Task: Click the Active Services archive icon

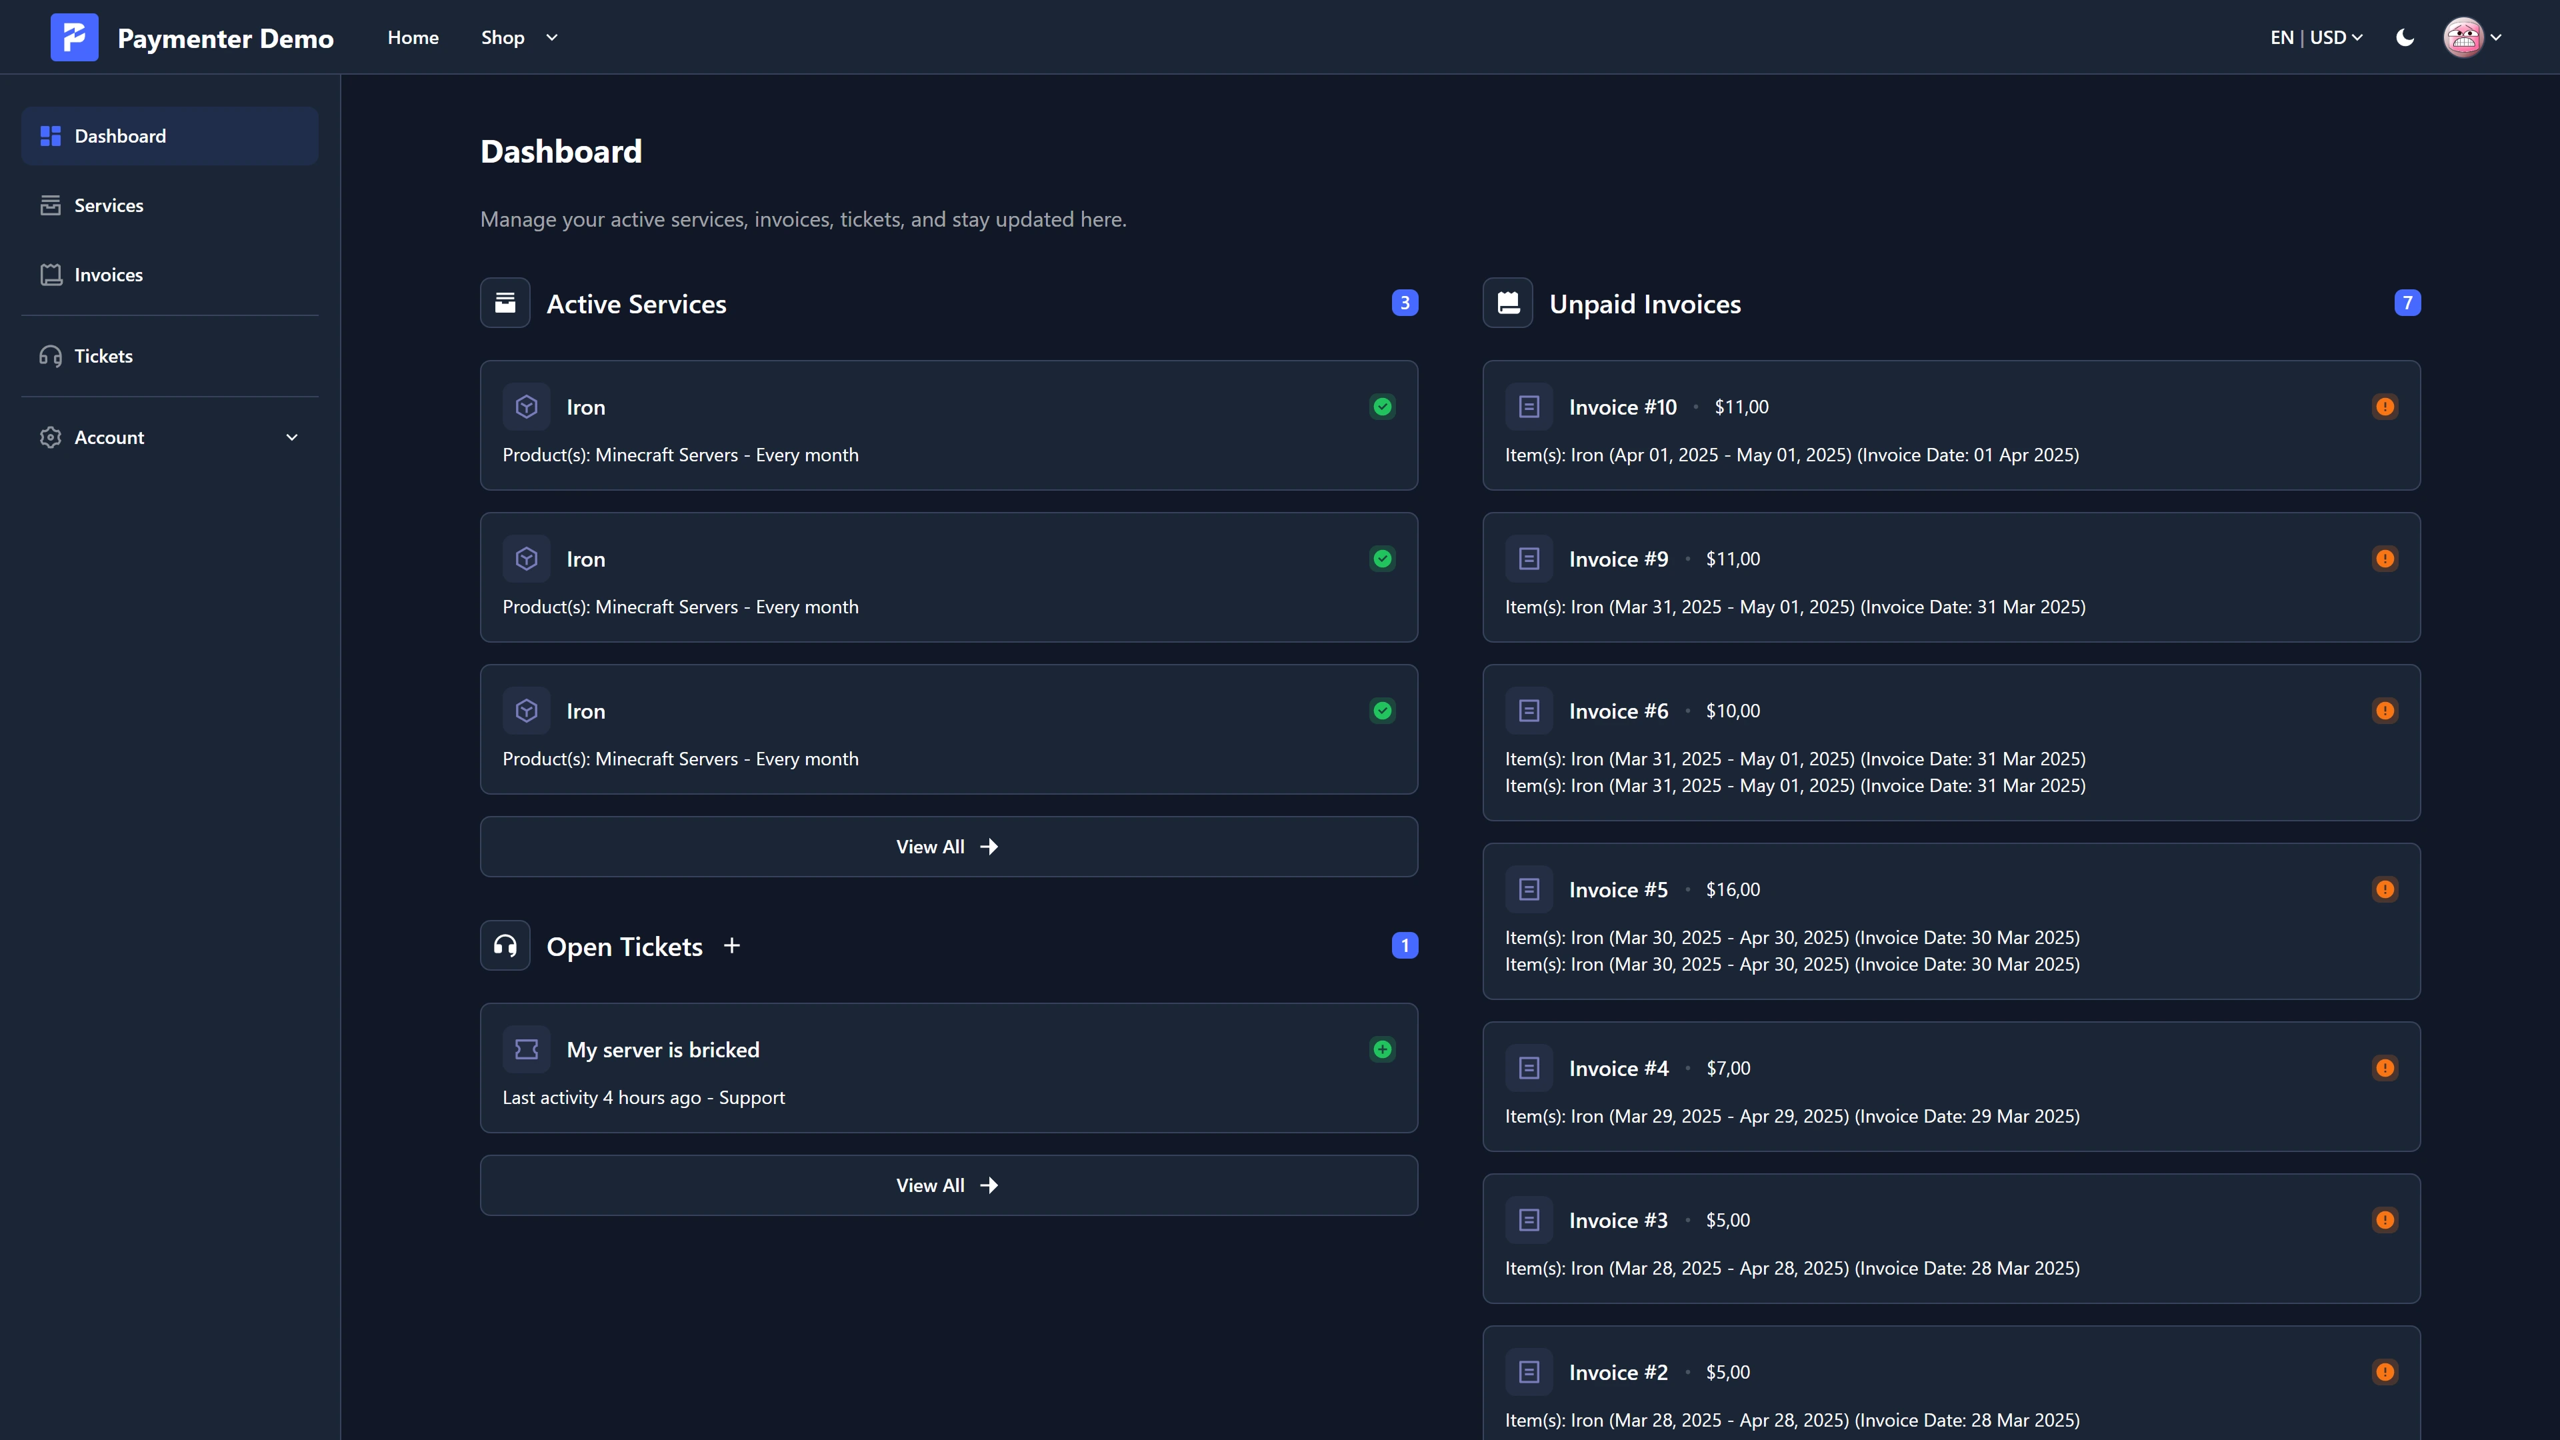Action: [x=505, y=303]
